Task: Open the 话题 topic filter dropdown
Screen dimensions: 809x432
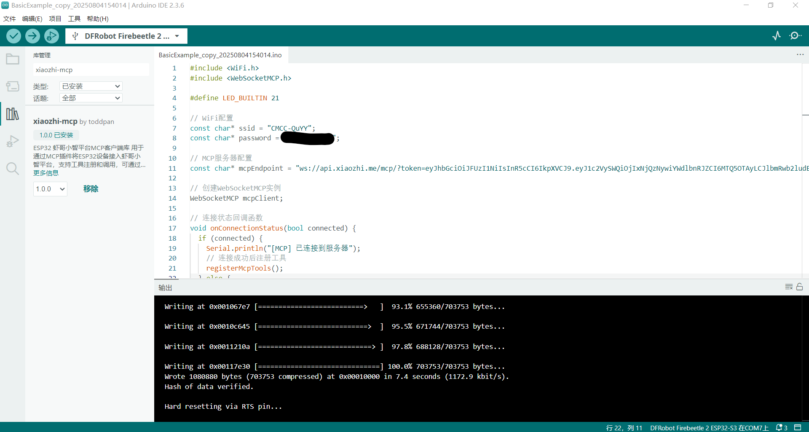Action: 91,98
